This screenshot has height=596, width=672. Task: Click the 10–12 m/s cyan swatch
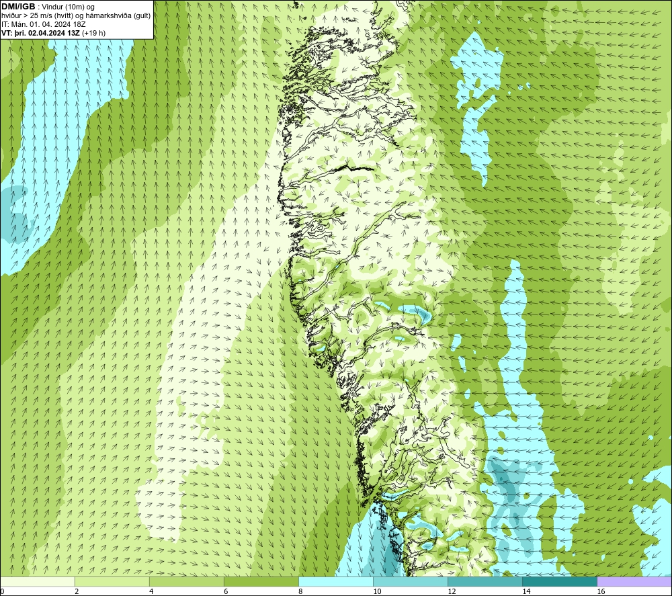tap(411, 581)
